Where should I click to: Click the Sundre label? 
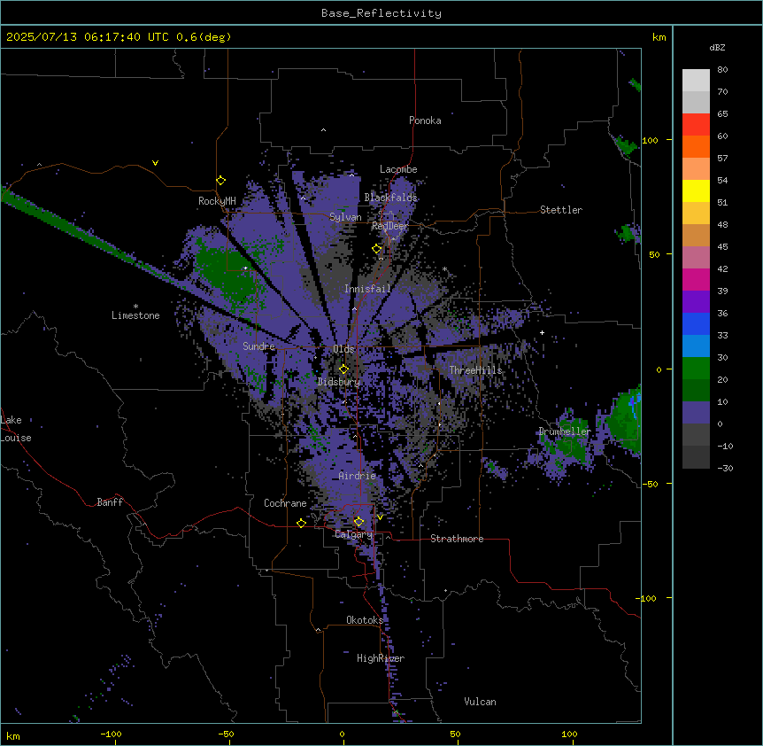click(x=258, y=346)
